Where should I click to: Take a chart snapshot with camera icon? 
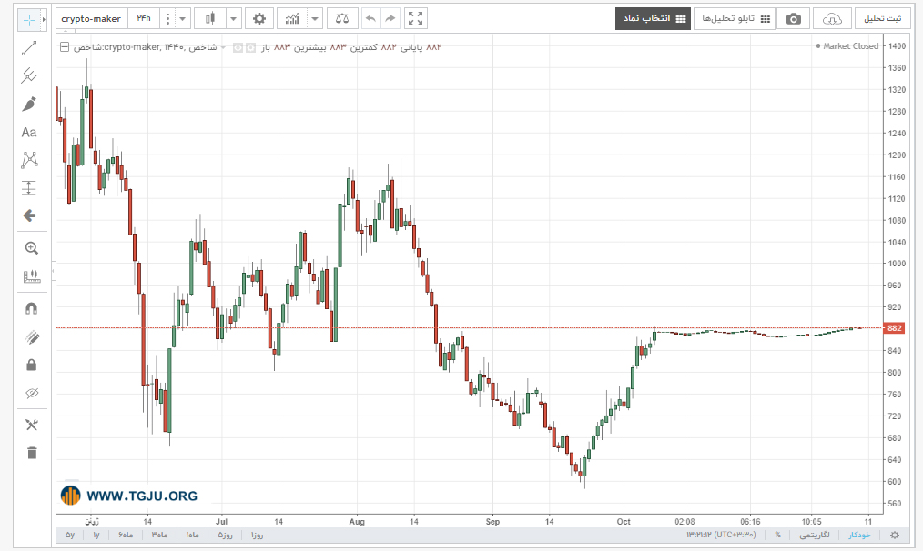coord(793,19)
